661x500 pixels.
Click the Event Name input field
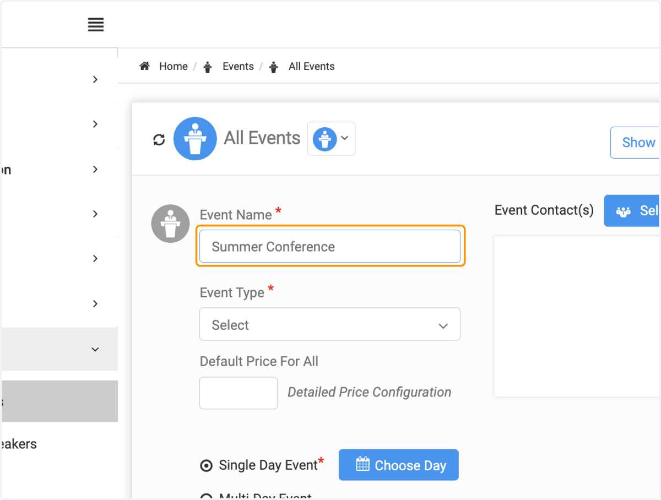pos(330,246)
